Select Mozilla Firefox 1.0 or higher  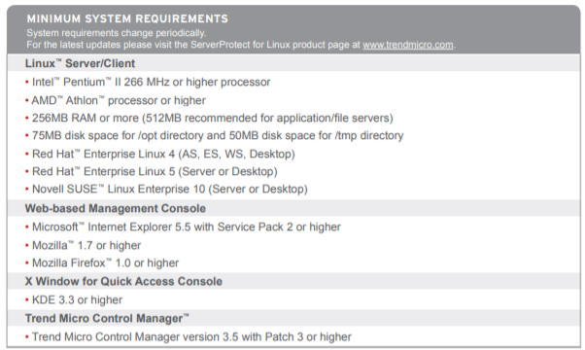click(x=106, y=262)
